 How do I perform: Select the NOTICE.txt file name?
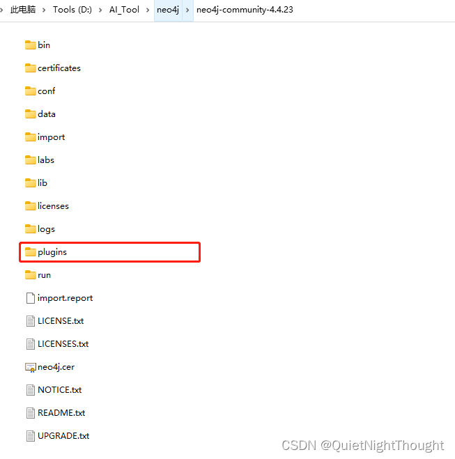click(60, 390)
